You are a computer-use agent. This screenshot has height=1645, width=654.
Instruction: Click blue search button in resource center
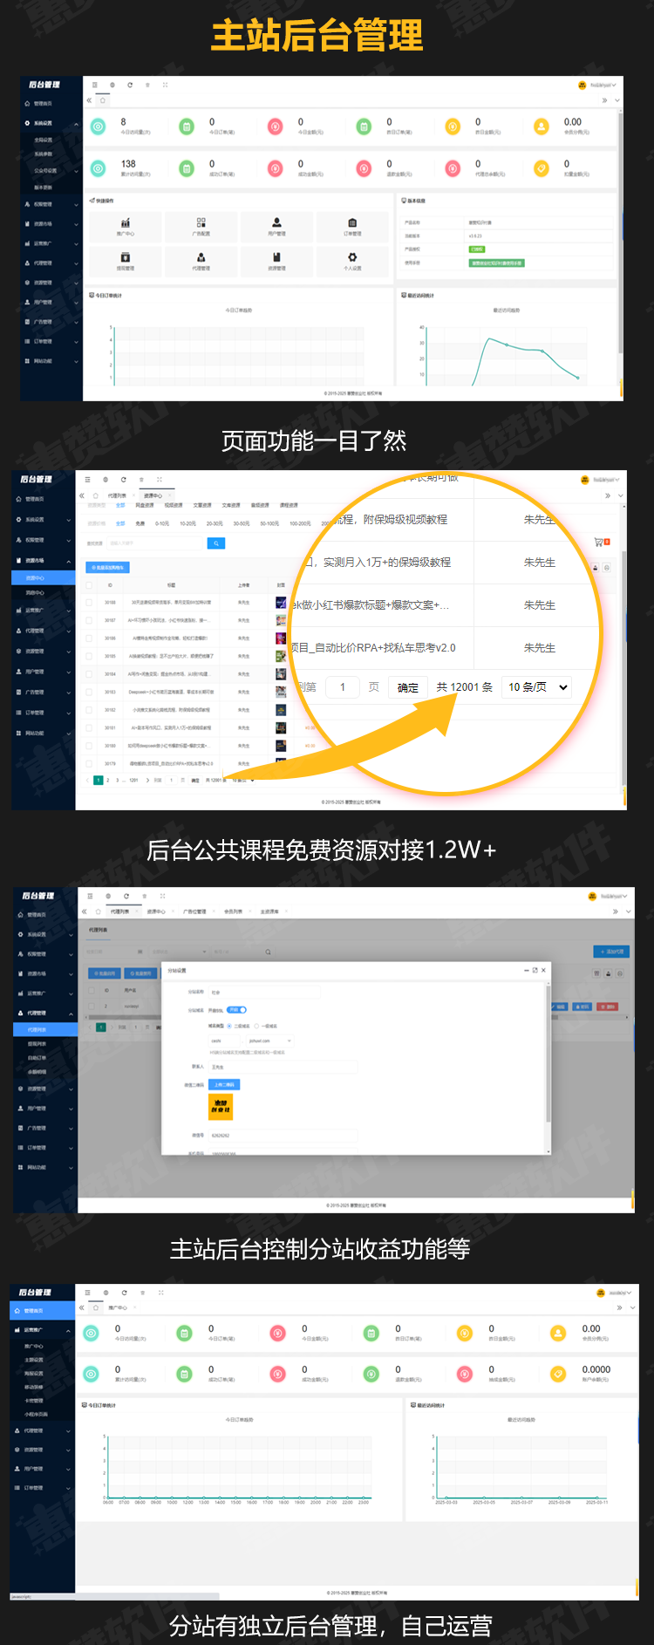(x=216, y=543)
